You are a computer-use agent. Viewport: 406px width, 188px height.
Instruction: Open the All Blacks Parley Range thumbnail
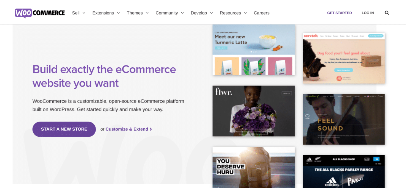[343, 171]
